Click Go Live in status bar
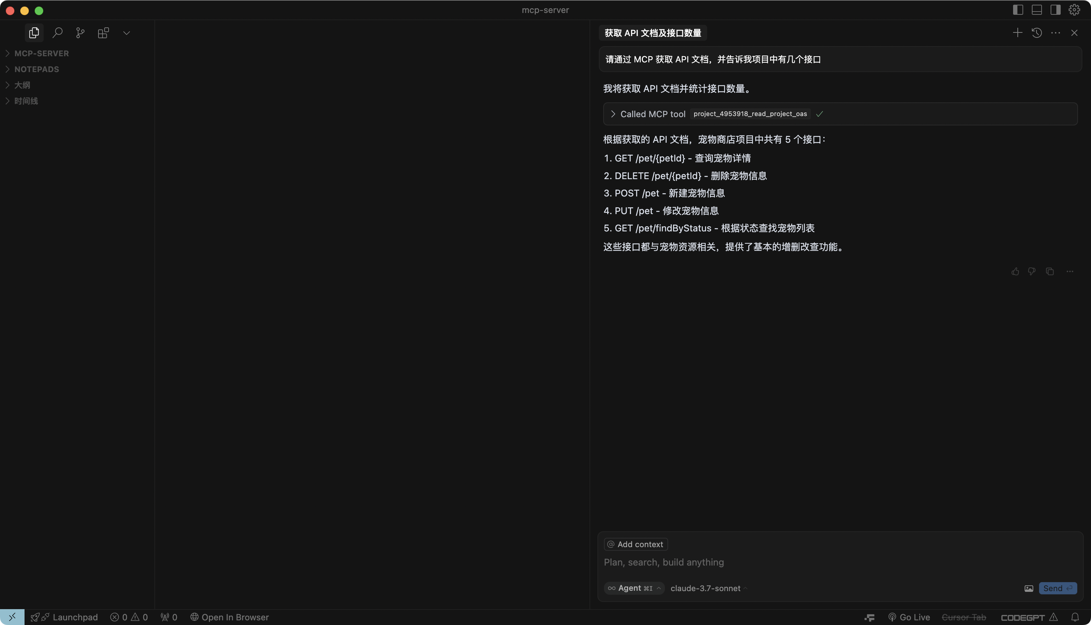 [909, 617]
